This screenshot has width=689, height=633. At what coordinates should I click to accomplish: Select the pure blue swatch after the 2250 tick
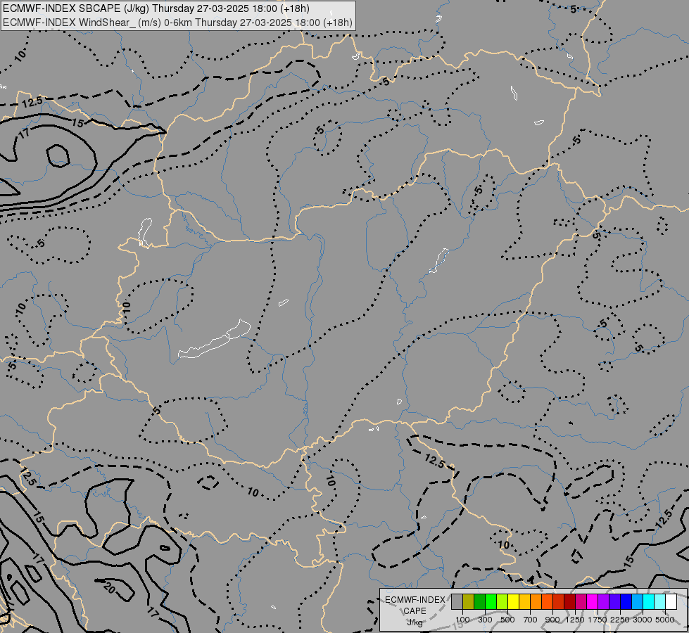tap(626, 602)
